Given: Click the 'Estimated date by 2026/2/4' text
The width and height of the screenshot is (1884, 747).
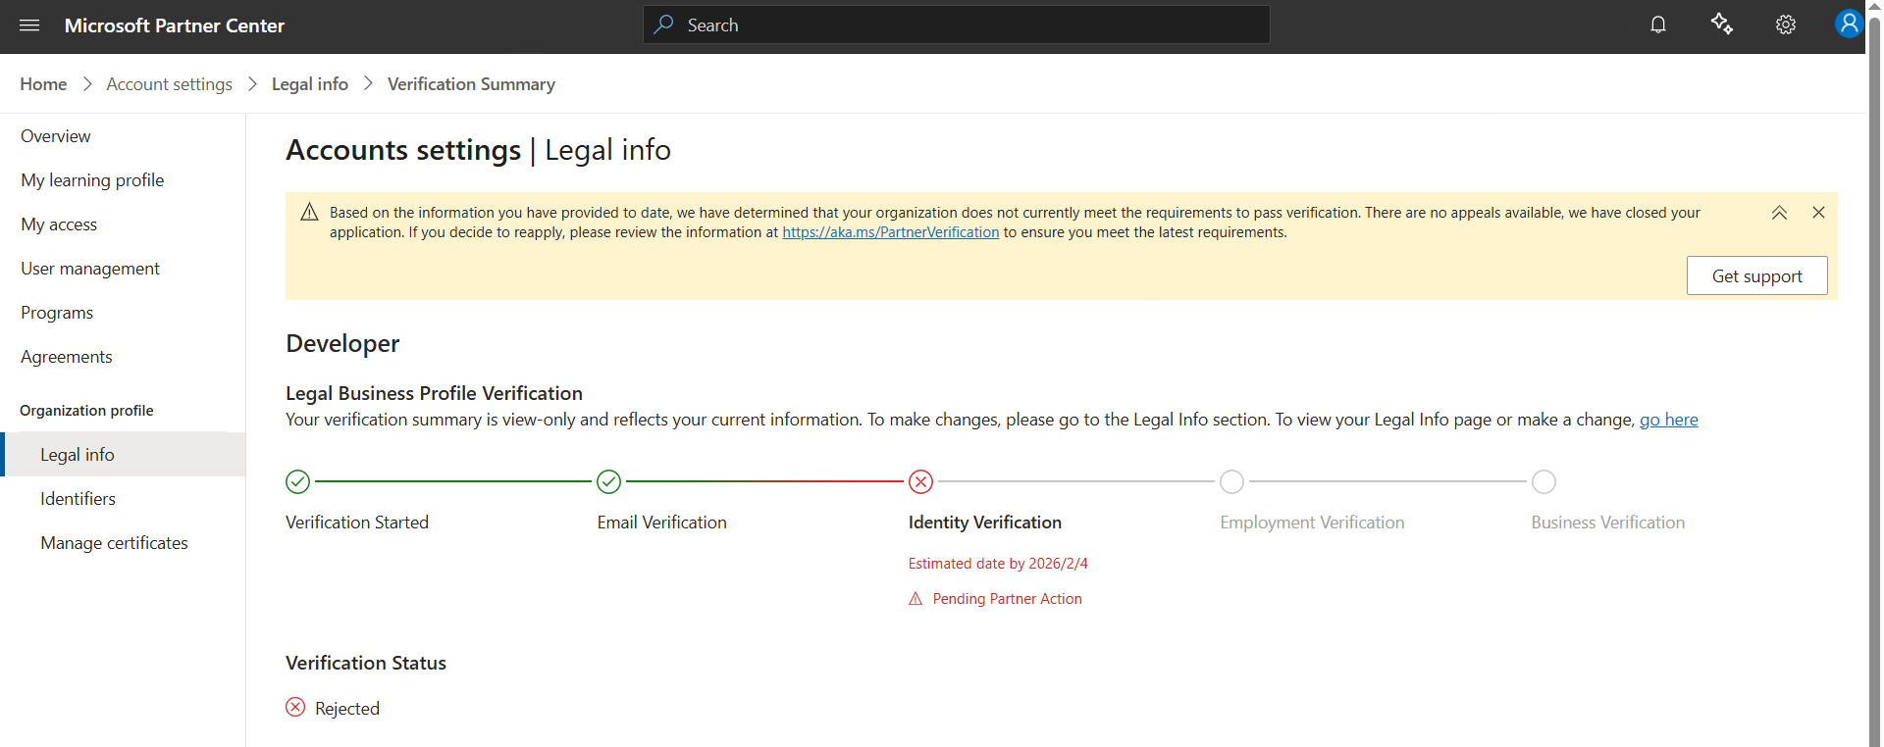Looking at the screenshot, I should [998, 564].
